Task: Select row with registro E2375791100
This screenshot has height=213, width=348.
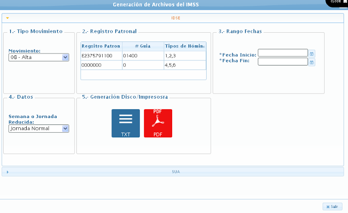Action: tap(100, 56)
